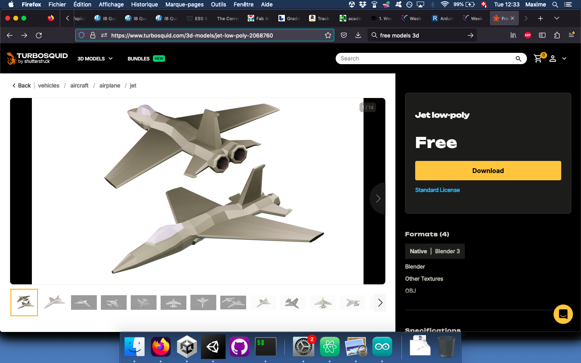581x363 pixels.
Task: Reload the current page
Action: click(39, 35)
